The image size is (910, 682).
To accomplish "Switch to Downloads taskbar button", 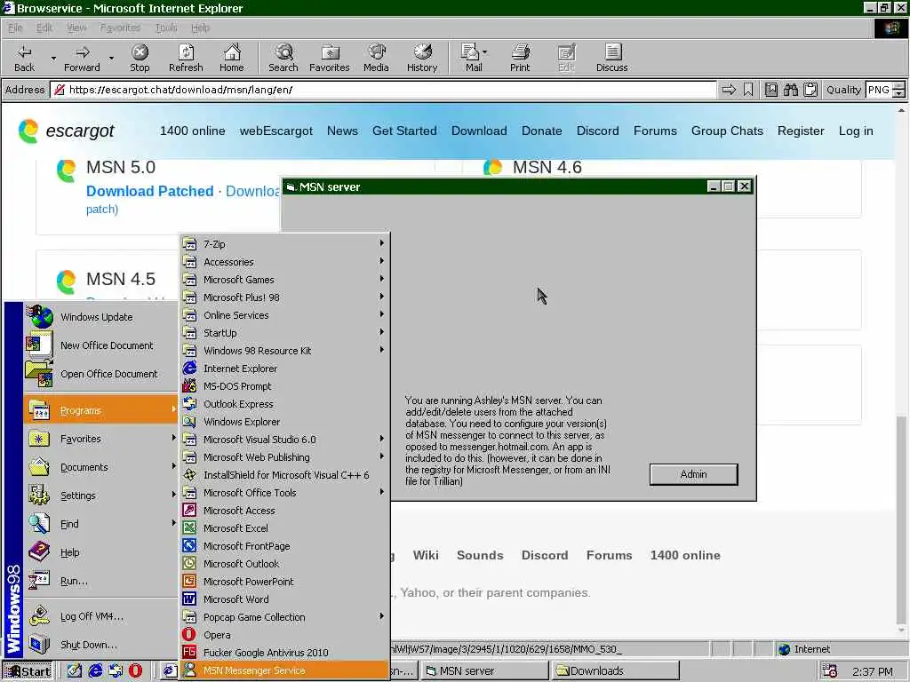I will click(615, 671).
